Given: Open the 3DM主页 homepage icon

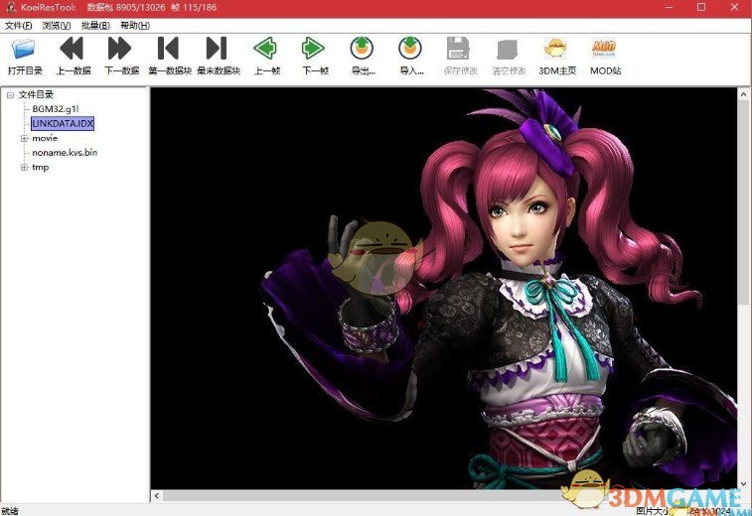Looking at the screenshot, I should (556, 49).
